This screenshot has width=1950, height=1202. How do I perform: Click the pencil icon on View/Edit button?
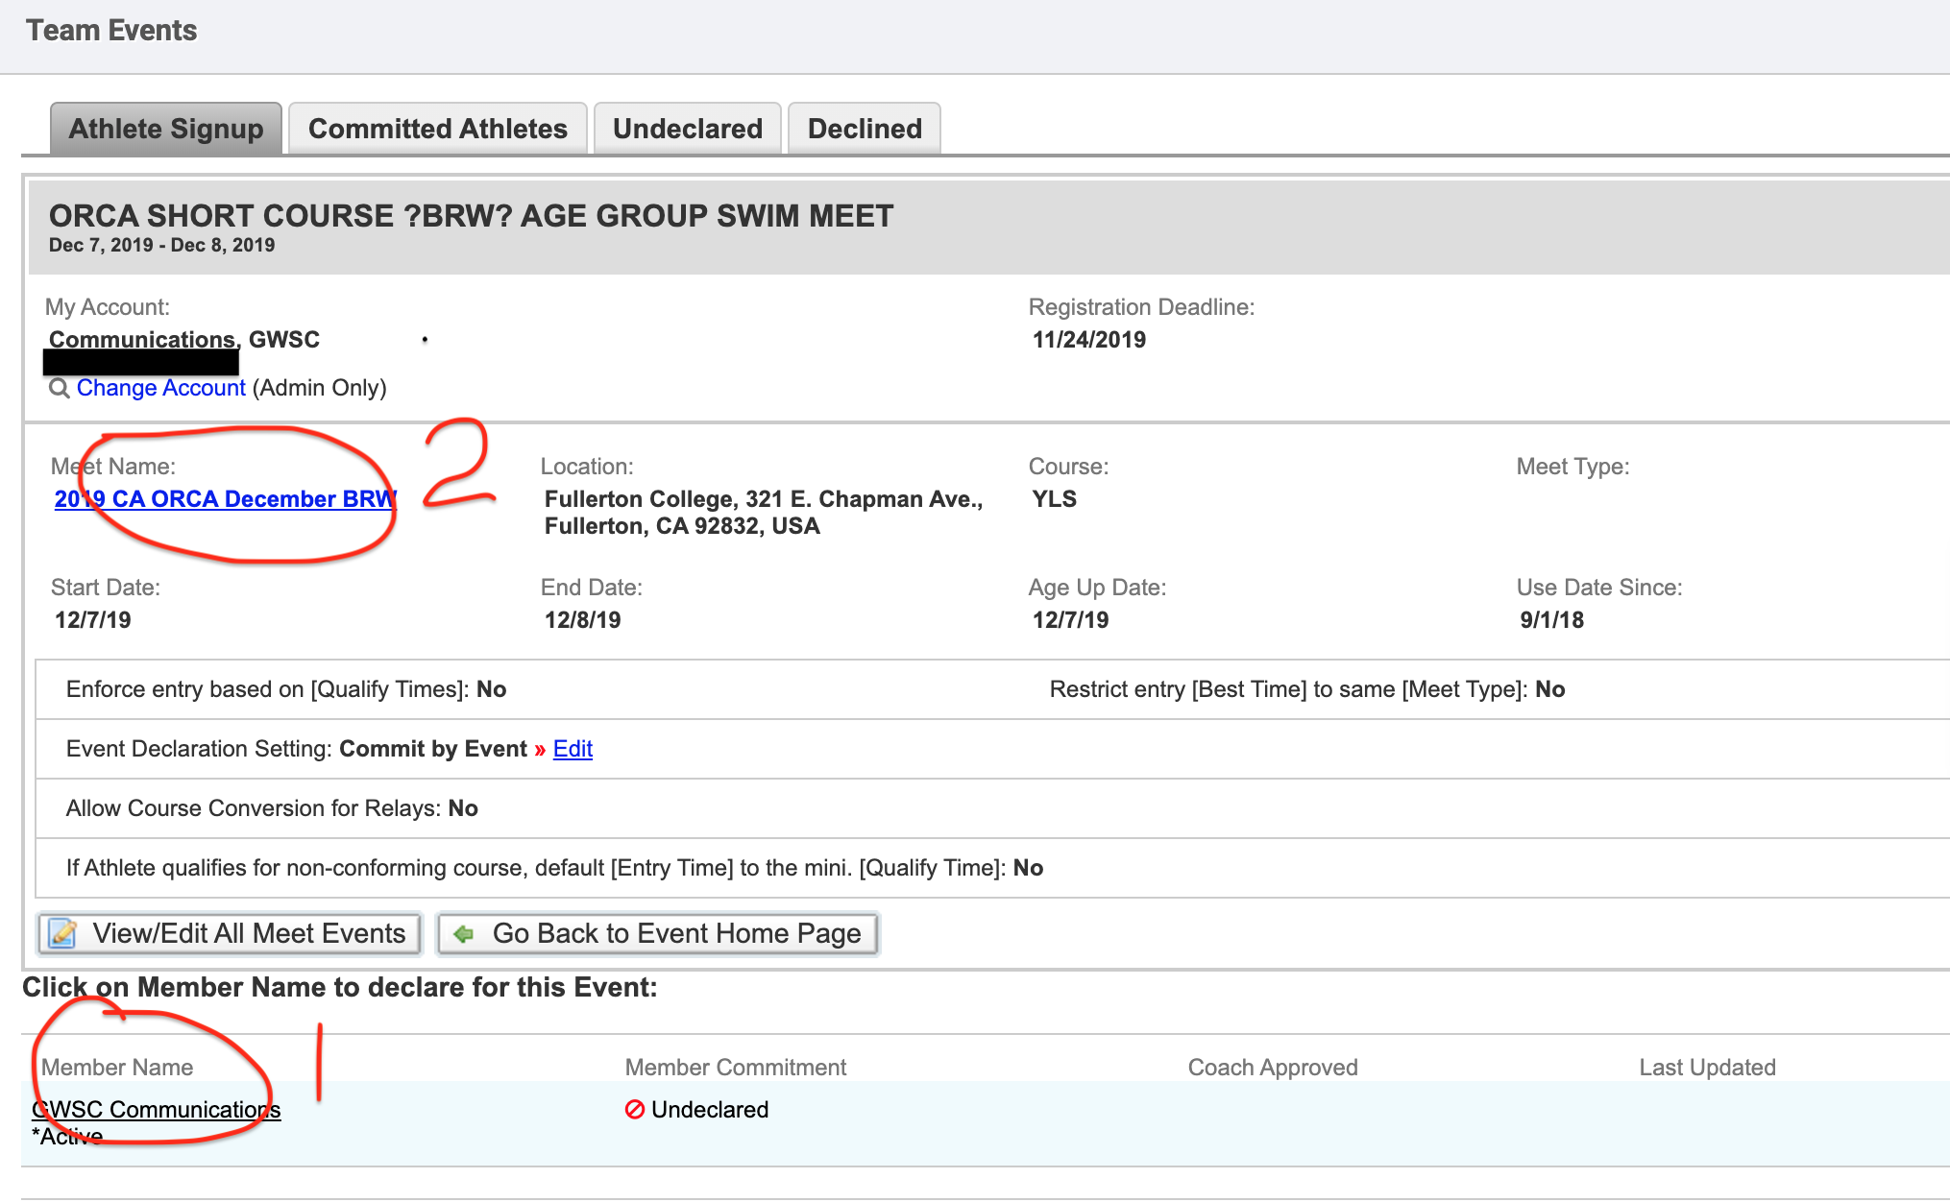tap(63, 933)
